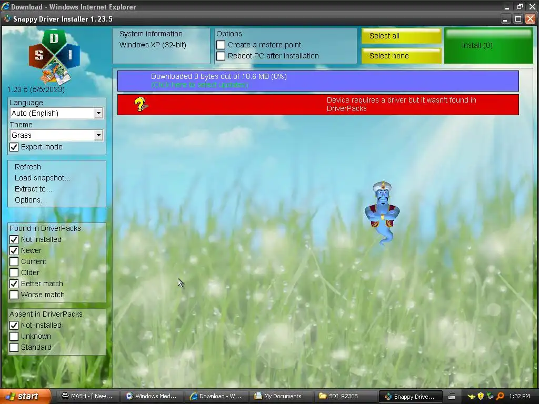Switch to MASH taskbar window

pos(87,397)
